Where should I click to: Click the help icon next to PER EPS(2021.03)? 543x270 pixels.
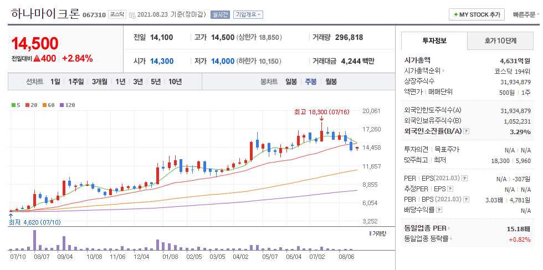465,179
